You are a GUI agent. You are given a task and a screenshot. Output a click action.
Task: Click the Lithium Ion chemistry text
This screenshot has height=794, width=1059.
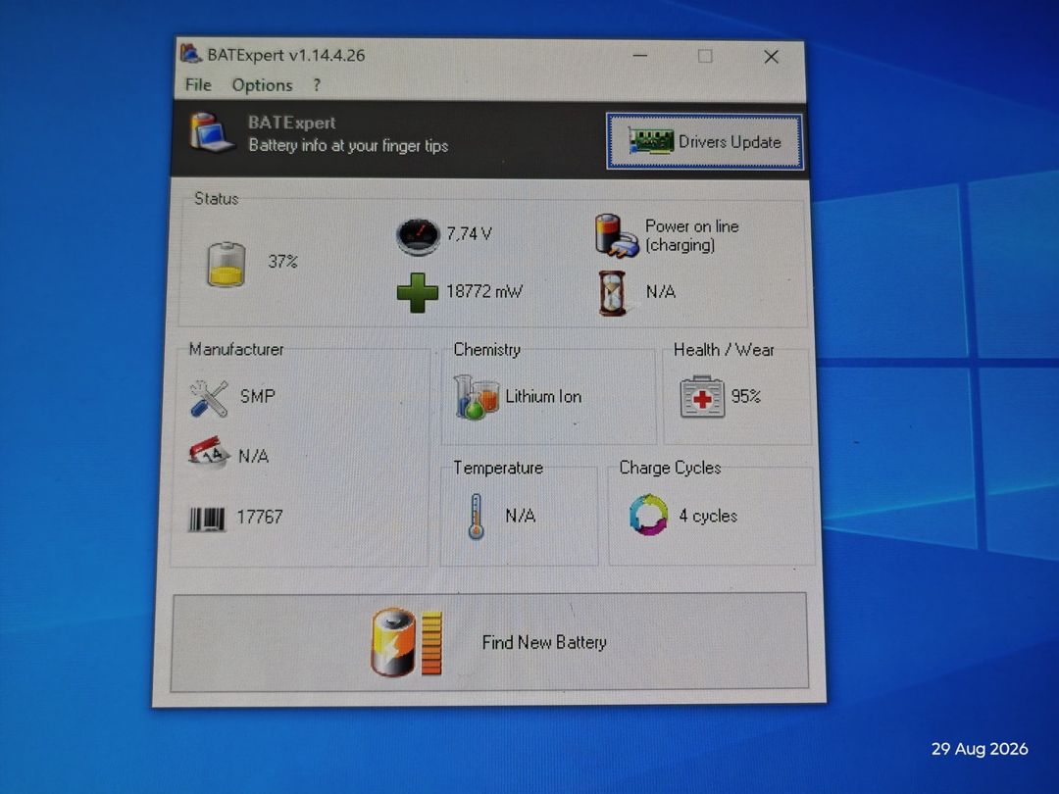click(x=543, y=396)
